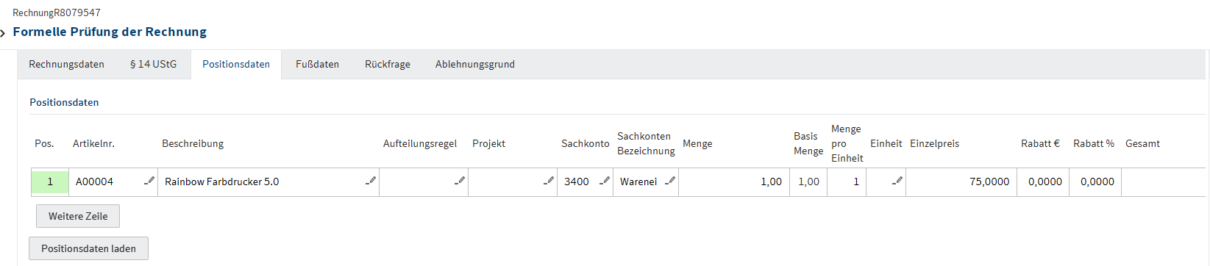Add a row with Weitere Zeile
The height and width of the screenshot is (266, 1210).
pos(78,216)
